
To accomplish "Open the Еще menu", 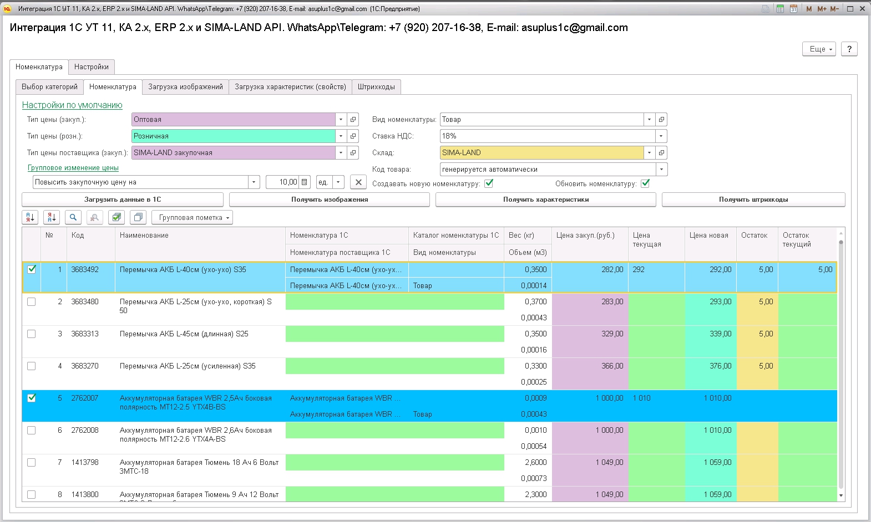I will [x=819, y=49].
